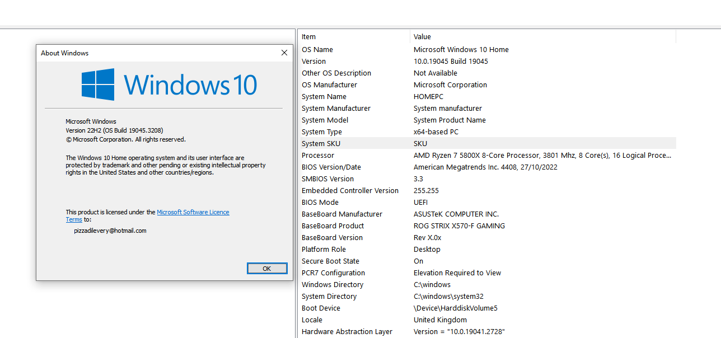Click OK in the About Windows dialog
Viewport: 721px width, 338px height.
click(x=267, y=269)
